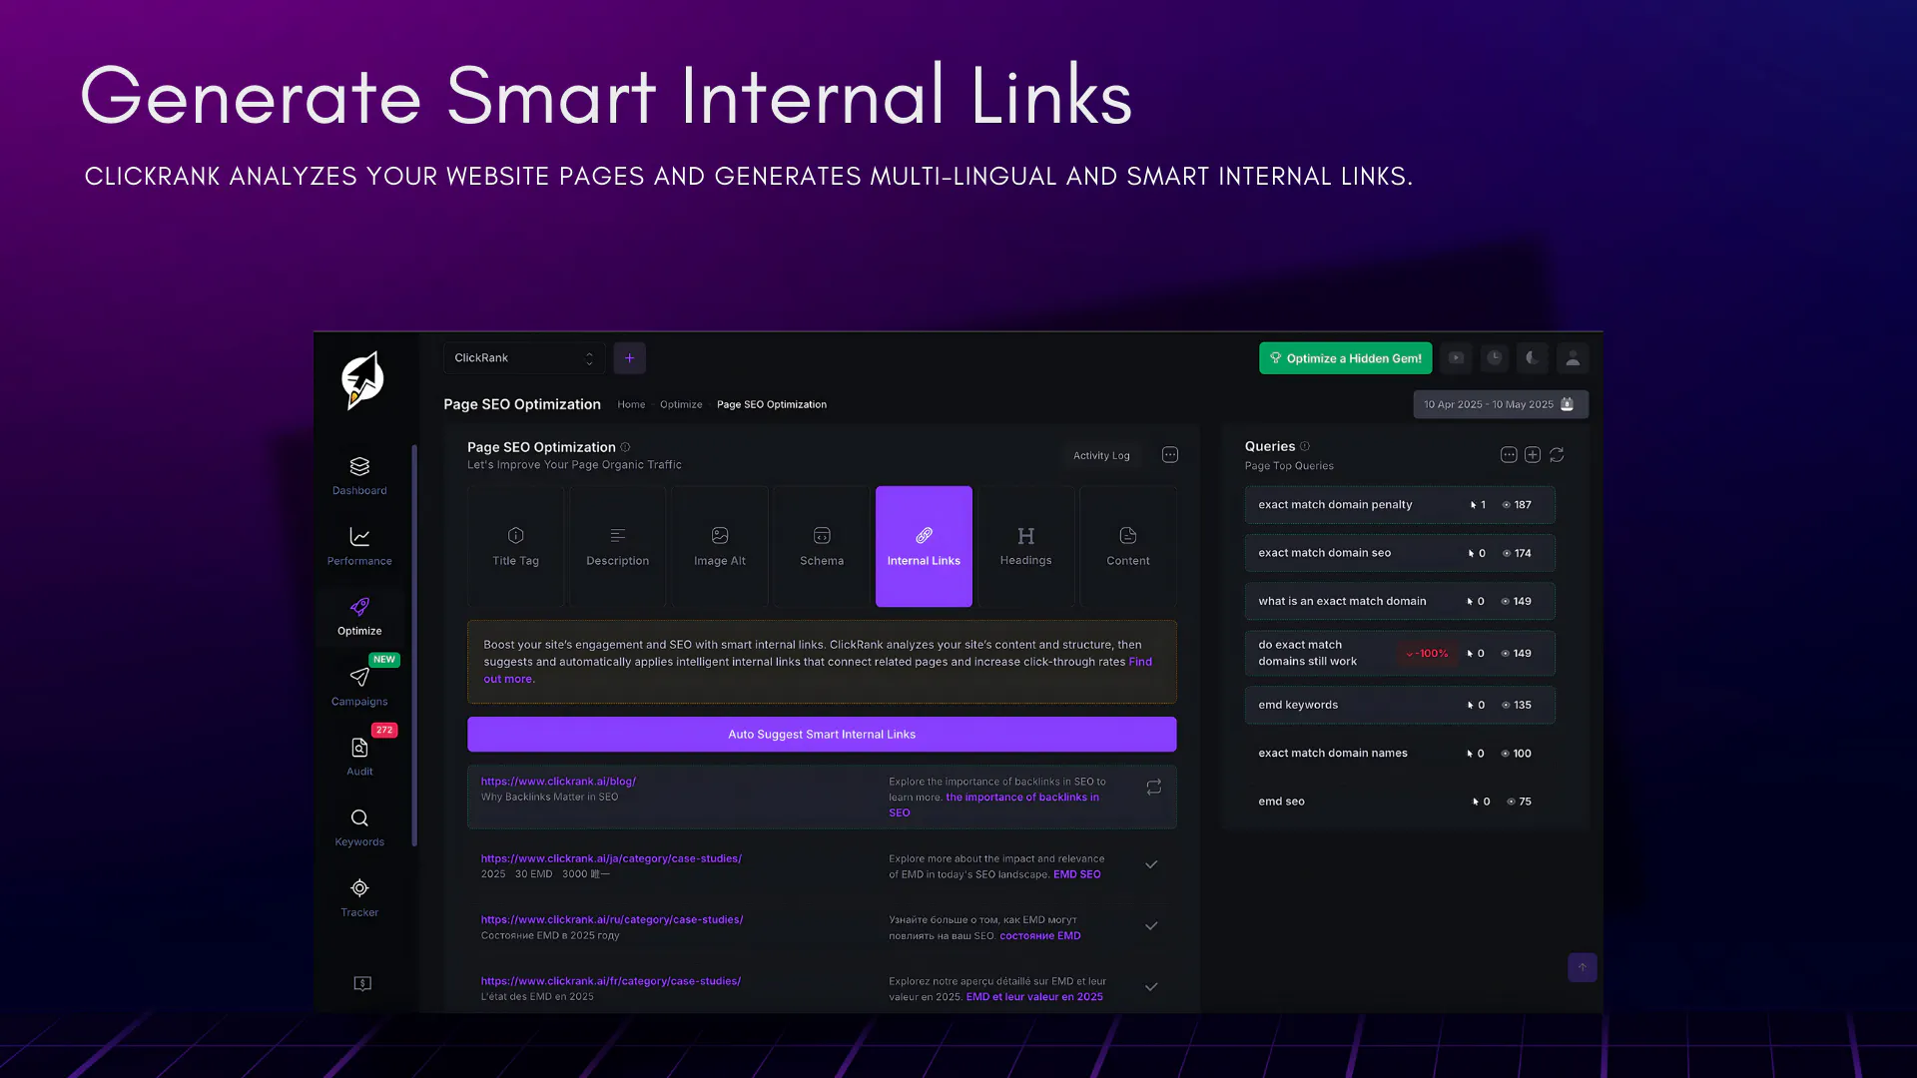The height and width of the screenshot is (1078, 1917).
Task: Open the Schema tab
Action: pos(822,547)
